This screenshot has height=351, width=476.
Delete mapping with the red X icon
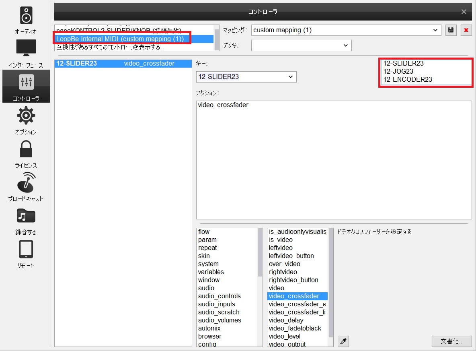coord(466,30)
